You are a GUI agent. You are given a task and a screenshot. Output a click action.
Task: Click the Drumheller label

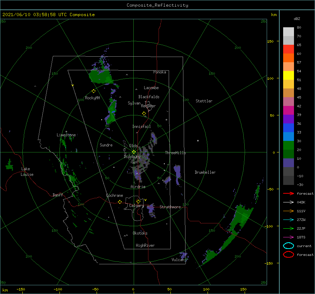click(x=205, y=172)
